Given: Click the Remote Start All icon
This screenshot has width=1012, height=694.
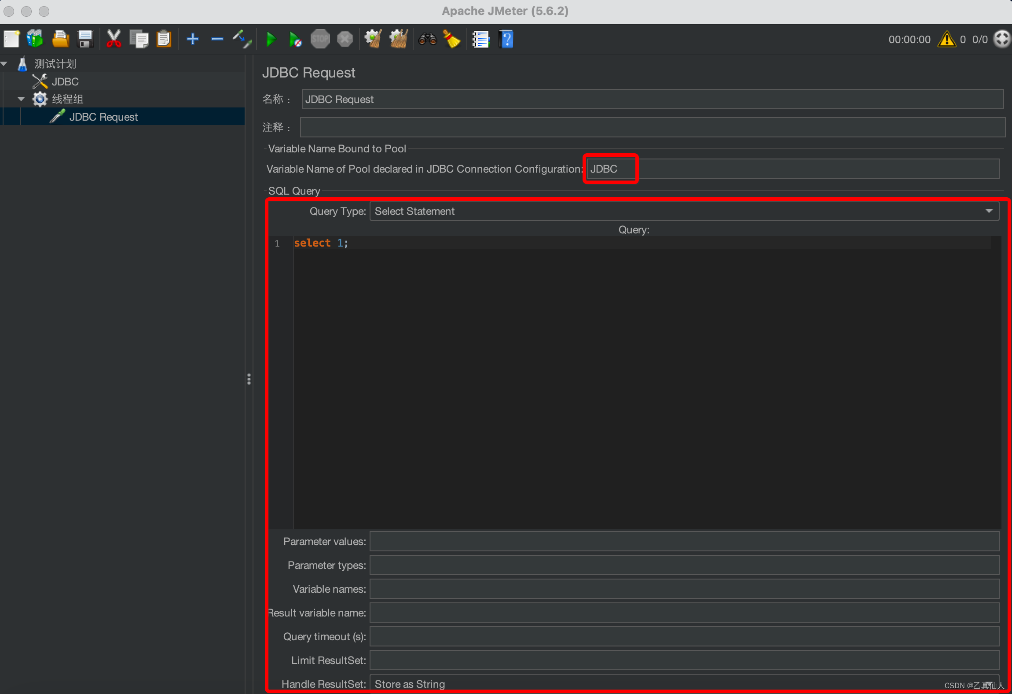Looking at the screenshot, I should tap(294, 40).
